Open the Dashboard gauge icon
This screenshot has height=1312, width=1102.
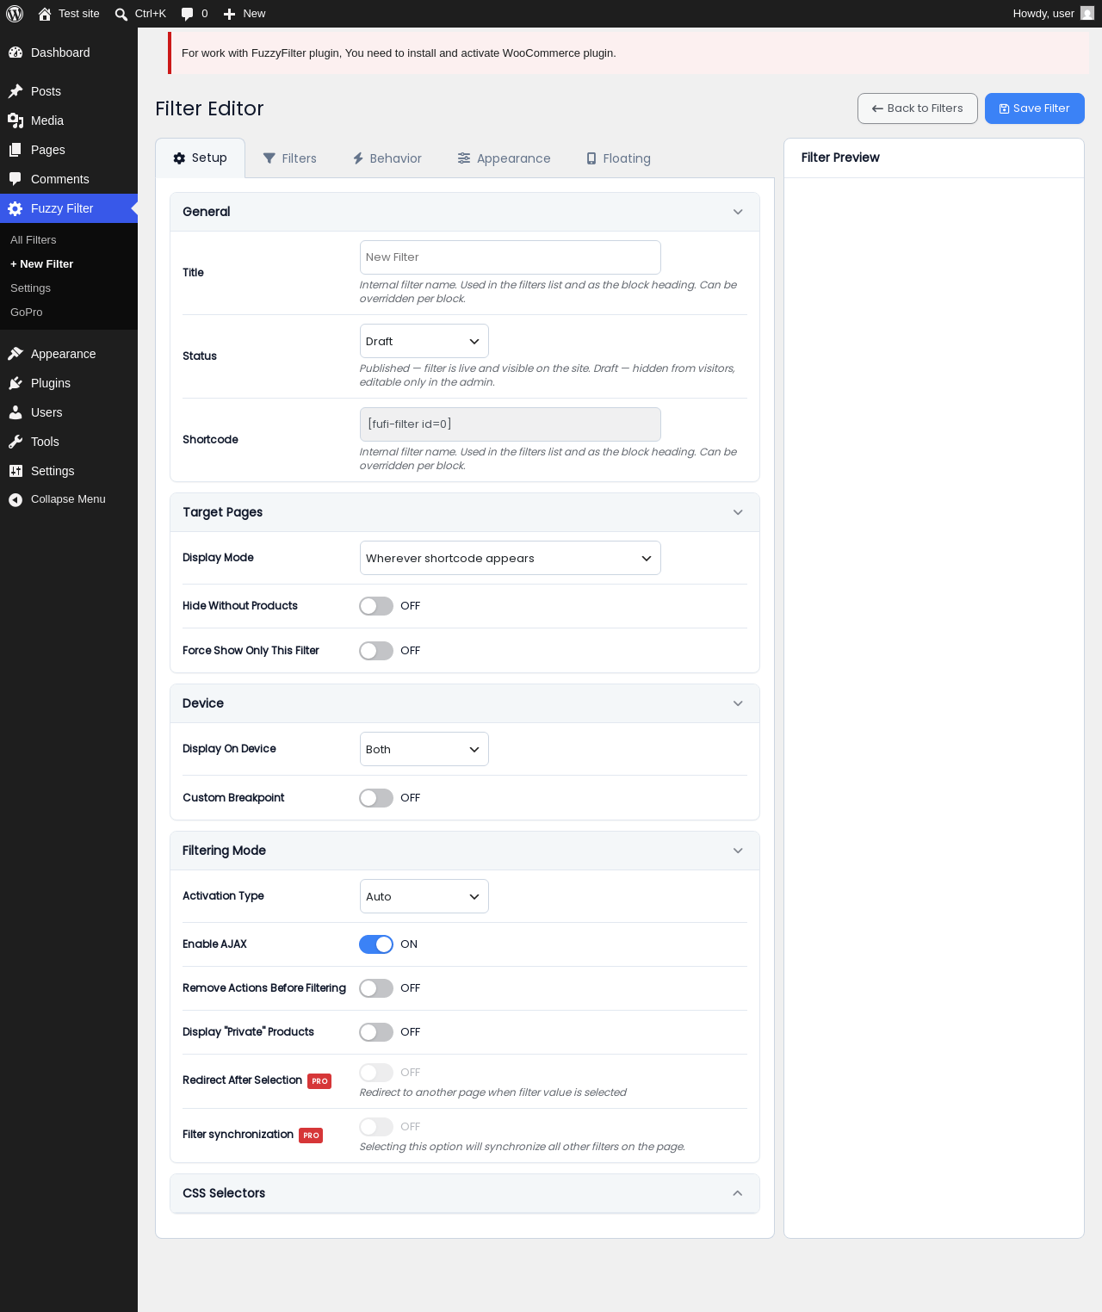[15, 53]
